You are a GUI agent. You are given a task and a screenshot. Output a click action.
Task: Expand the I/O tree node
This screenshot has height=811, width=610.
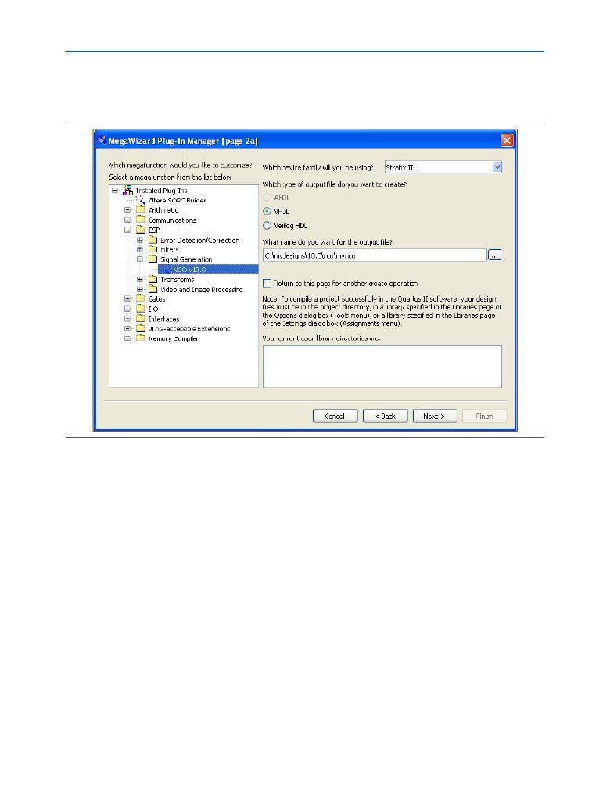tap(127, 309)
